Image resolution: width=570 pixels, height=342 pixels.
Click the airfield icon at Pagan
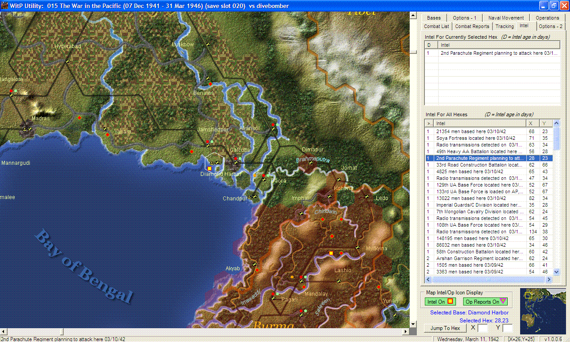click(x=273, y=298)
